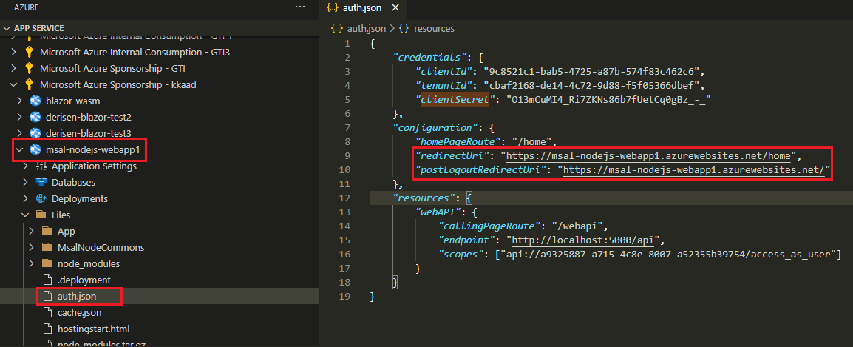Expand the Deployments node
Image resolution: width=853 pixels, height=347 pixels.
pyautogui.click(x=26, y=198)
